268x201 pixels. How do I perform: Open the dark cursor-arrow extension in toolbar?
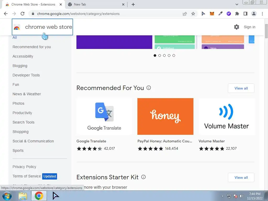[203, 14]
